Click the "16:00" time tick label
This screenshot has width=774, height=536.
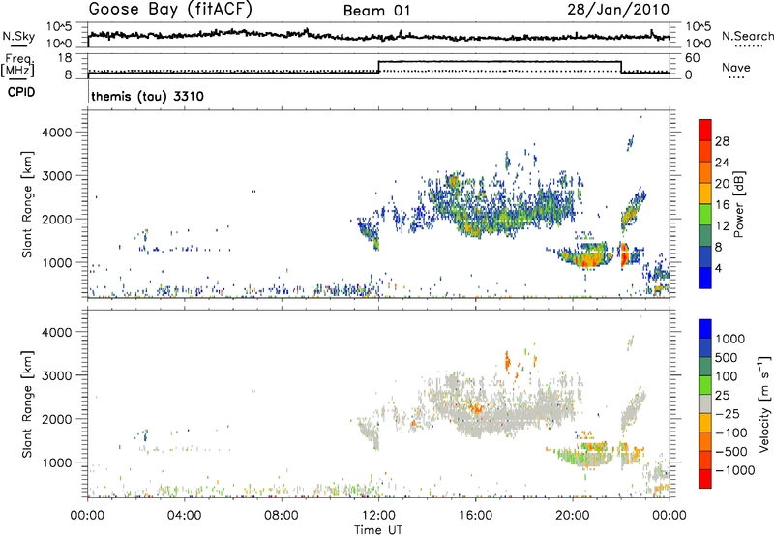click(475, 516)
